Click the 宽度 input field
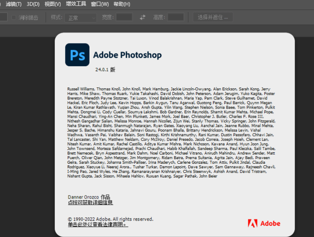314x237 pixels. pyautogui.click(x=124, y=17)
